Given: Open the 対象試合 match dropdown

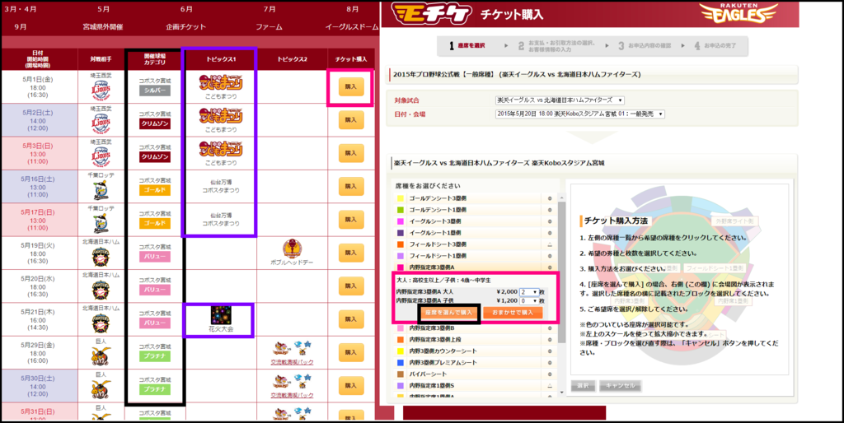Looking at the screenshot, I should click(x=560, y=100).
